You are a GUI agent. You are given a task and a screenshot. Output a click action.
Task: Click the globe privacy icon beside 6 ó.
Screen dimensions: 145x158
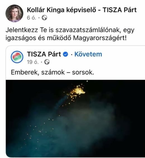pos(44,18)
